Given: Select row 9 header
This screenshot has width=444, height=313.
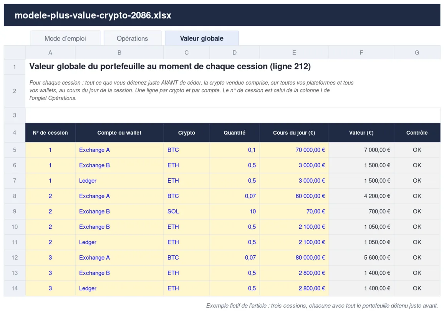Looking at the screenshot, I should click(x=15, y=211).
